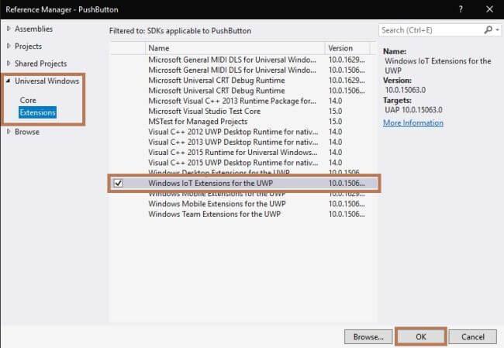Collapse the Universal Windows node
This screenshot has width=504, height=348.
pyautogui.click(x=9, y=81)
